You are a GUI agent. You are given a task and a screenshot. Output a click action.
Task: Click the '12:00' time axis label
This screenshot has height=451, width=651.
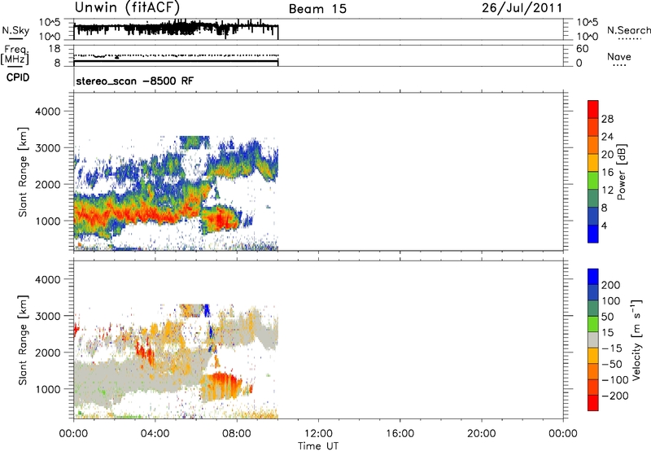(x=318, y=434)
